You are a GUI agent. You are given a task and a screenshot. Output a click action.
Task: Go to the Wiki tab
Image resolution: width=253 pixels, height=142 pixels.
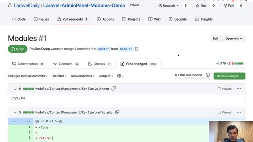[x=155, y=19]
